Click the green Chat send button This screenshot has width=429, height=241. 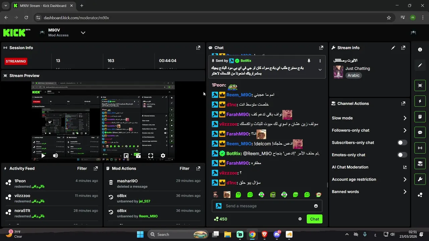[x=314, y=219]
